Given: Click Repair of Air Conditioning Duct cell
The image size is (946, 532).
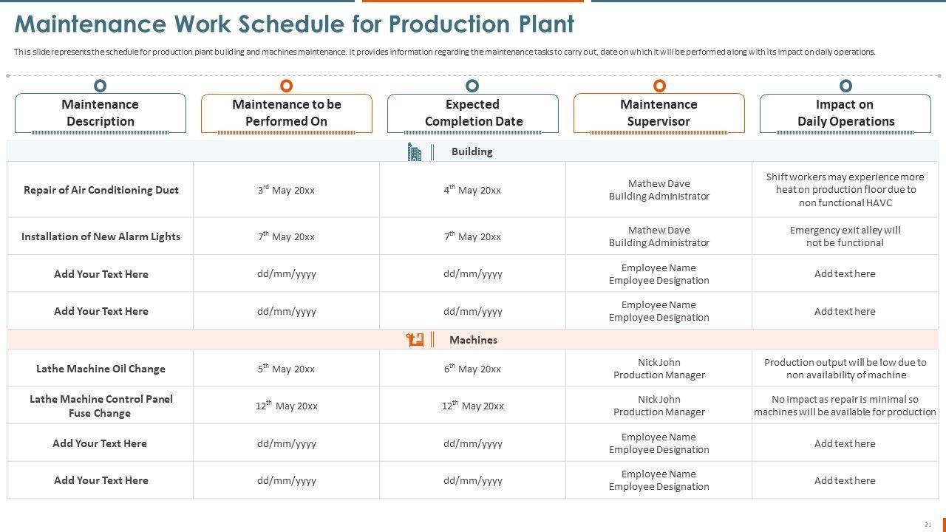Looking at the screenshot, I should pyautogui.click(x=101, y=190).
